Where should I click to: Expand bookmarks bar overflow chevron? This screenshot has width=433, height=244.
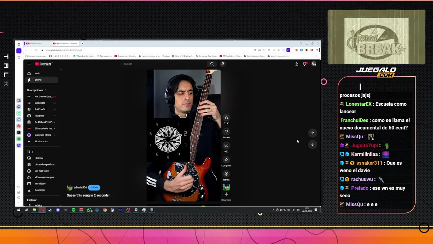pyautogui.click(x=317, y=56)
